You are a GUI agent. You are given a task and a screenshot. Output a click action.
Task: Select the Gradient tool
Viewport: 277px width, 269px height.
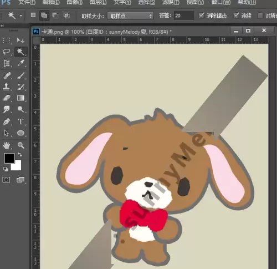click(20, 98)
